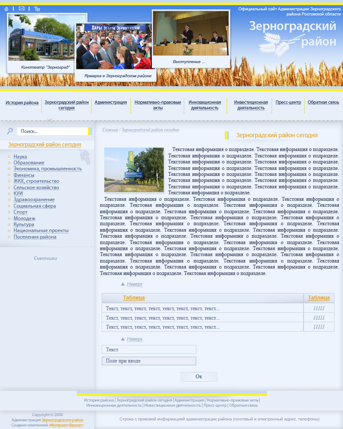
Task: Click Зерноградский район сегодня breadcrumb
Action: click(150, 130)
